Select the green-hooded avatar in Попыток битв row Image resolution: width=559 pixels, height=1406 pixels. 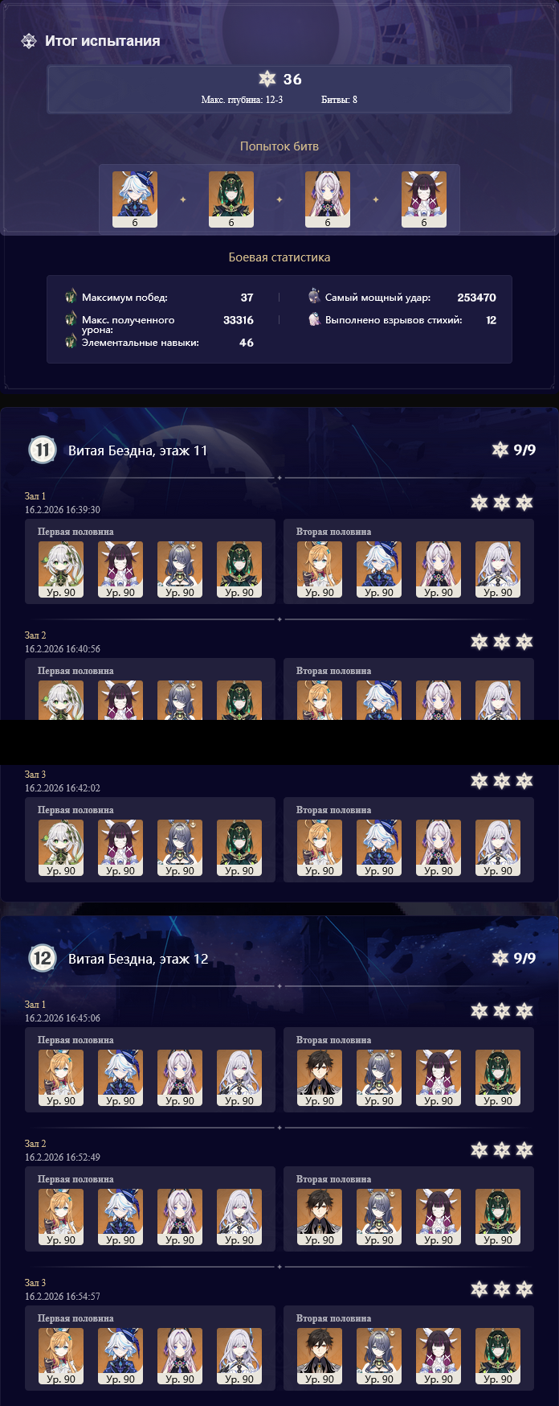coord(231,199)
